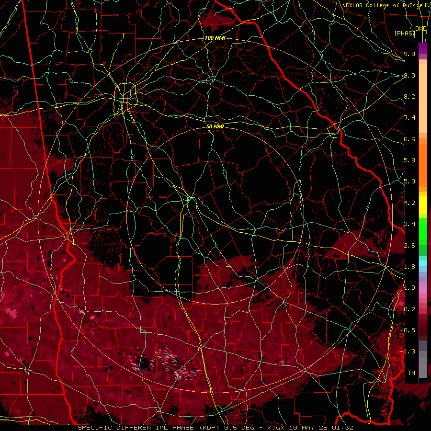This screenshot has width=431, height=431.
Task: Click the "50 NMI" range ring label
Action: (215, 126)
